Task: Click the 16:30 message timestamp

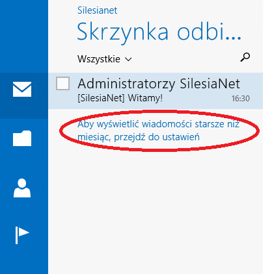Action: pos(241,99)
